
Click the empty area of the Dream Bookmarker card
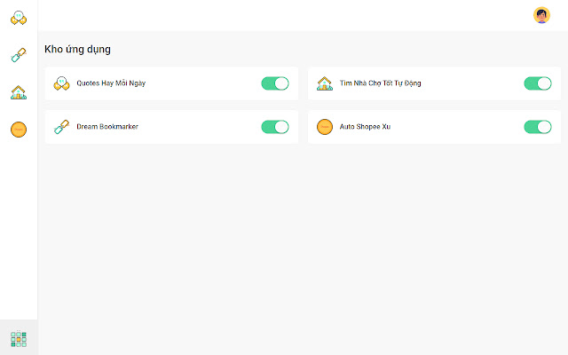tap(200, 127)
